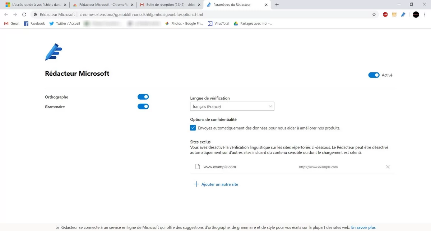Bookmark this page with star icon

pyautogui.click(x=374, y=15)
